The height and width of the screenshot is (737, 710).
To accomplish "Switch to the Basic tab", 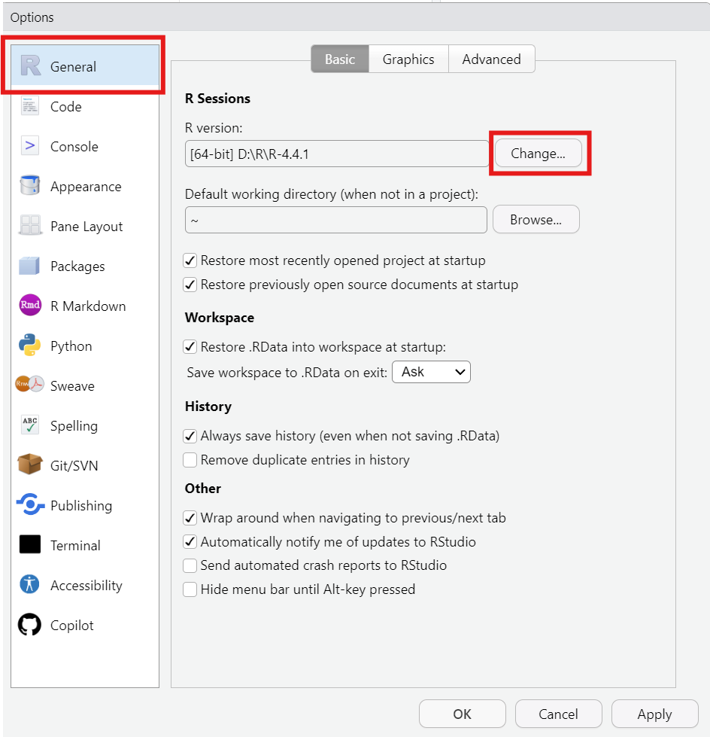I will pos(340,59).
